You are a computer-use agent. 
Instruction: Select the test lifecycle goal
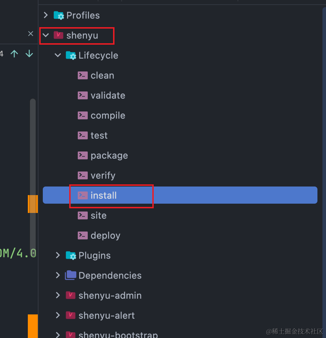(99, 135)
